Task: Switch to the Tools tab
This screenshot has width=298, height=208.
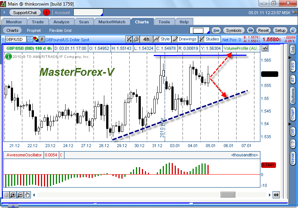Action: point(164,22)
